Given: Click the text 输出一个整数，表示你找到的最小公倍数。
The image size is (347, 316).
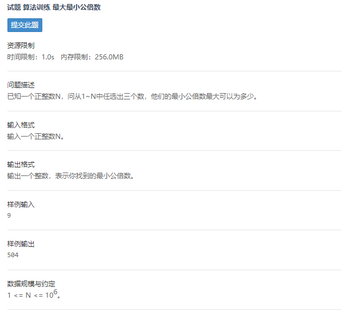Looking at the screenshot, I should [x=70, y=176].
